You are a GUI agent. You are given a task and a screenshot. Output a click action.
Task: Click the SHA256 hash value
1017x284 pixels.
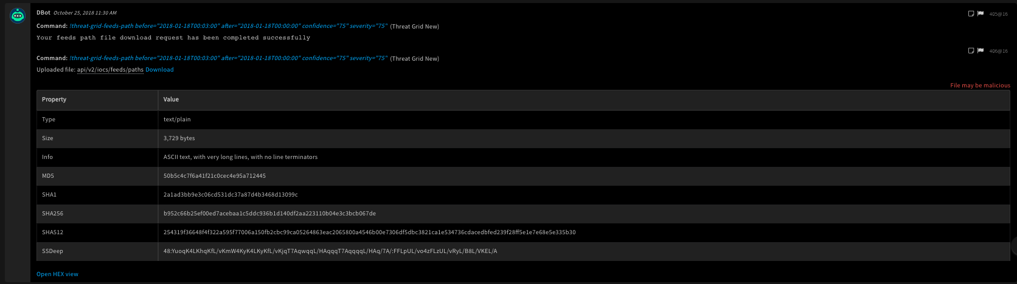pyautogui.click(x=269, y=214)
